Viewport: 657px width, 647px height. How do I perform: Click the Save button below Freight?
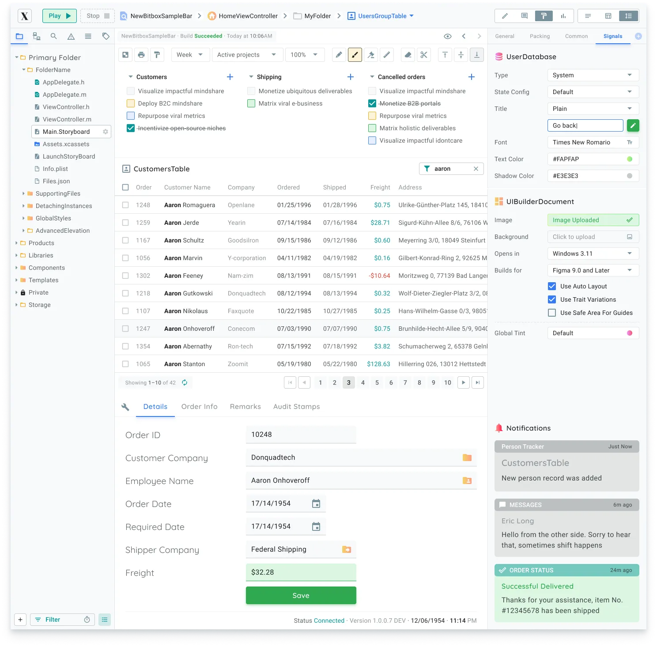[301, 595]
